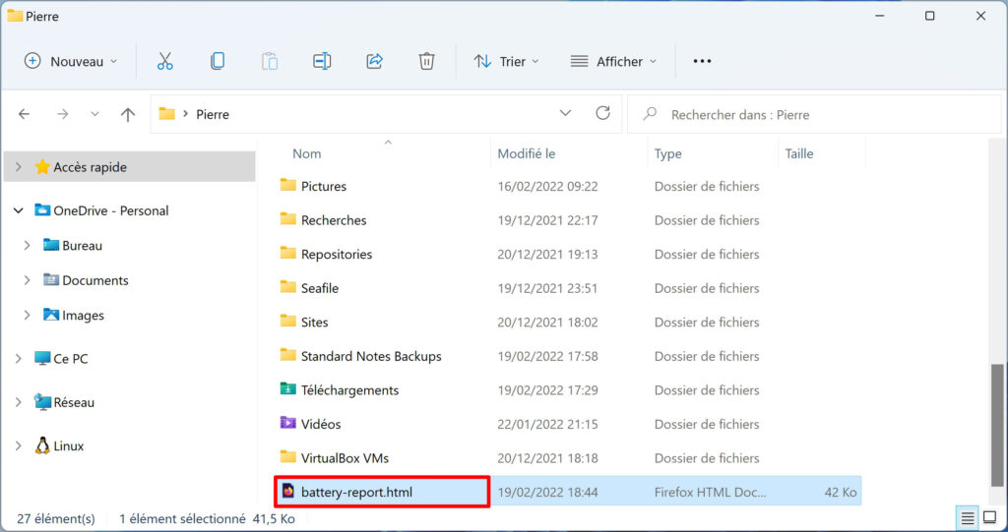Go back with the left arrow
Screen dimensions: 1008x532
coord(24,114)
